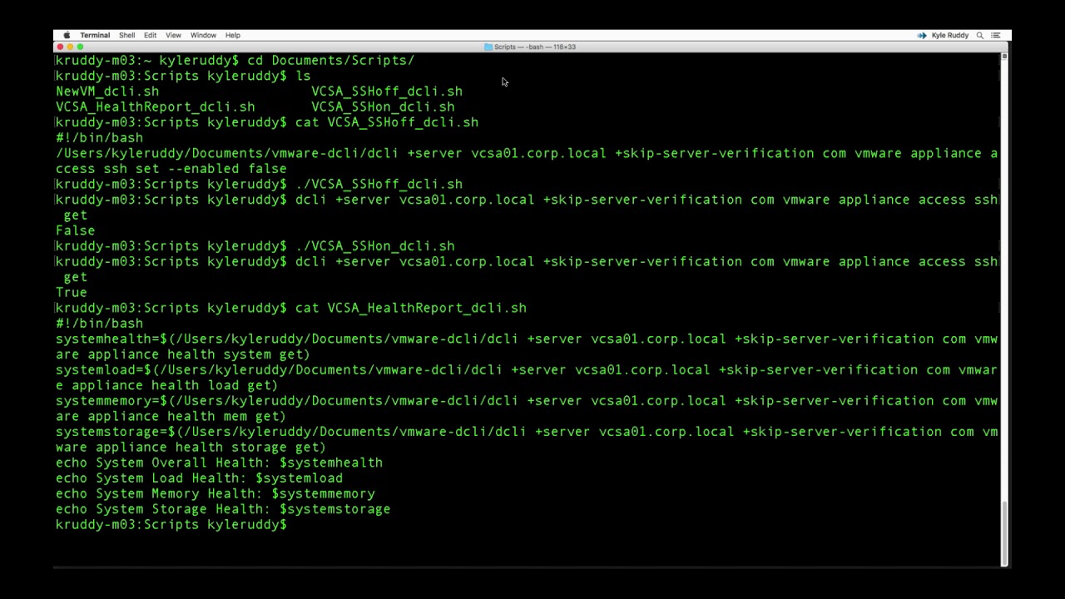Close the Terminal window with red button

tap(60, 47)
